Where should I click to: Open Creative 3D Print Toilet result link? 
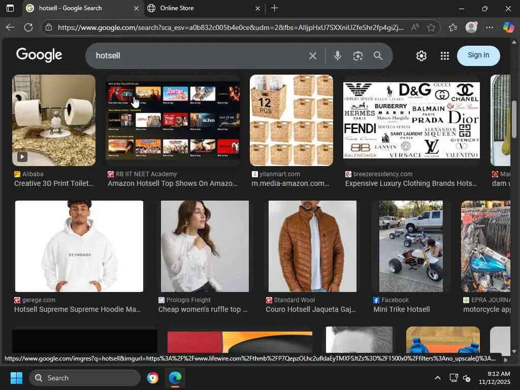pyautogui.click(x=54, y=183)
